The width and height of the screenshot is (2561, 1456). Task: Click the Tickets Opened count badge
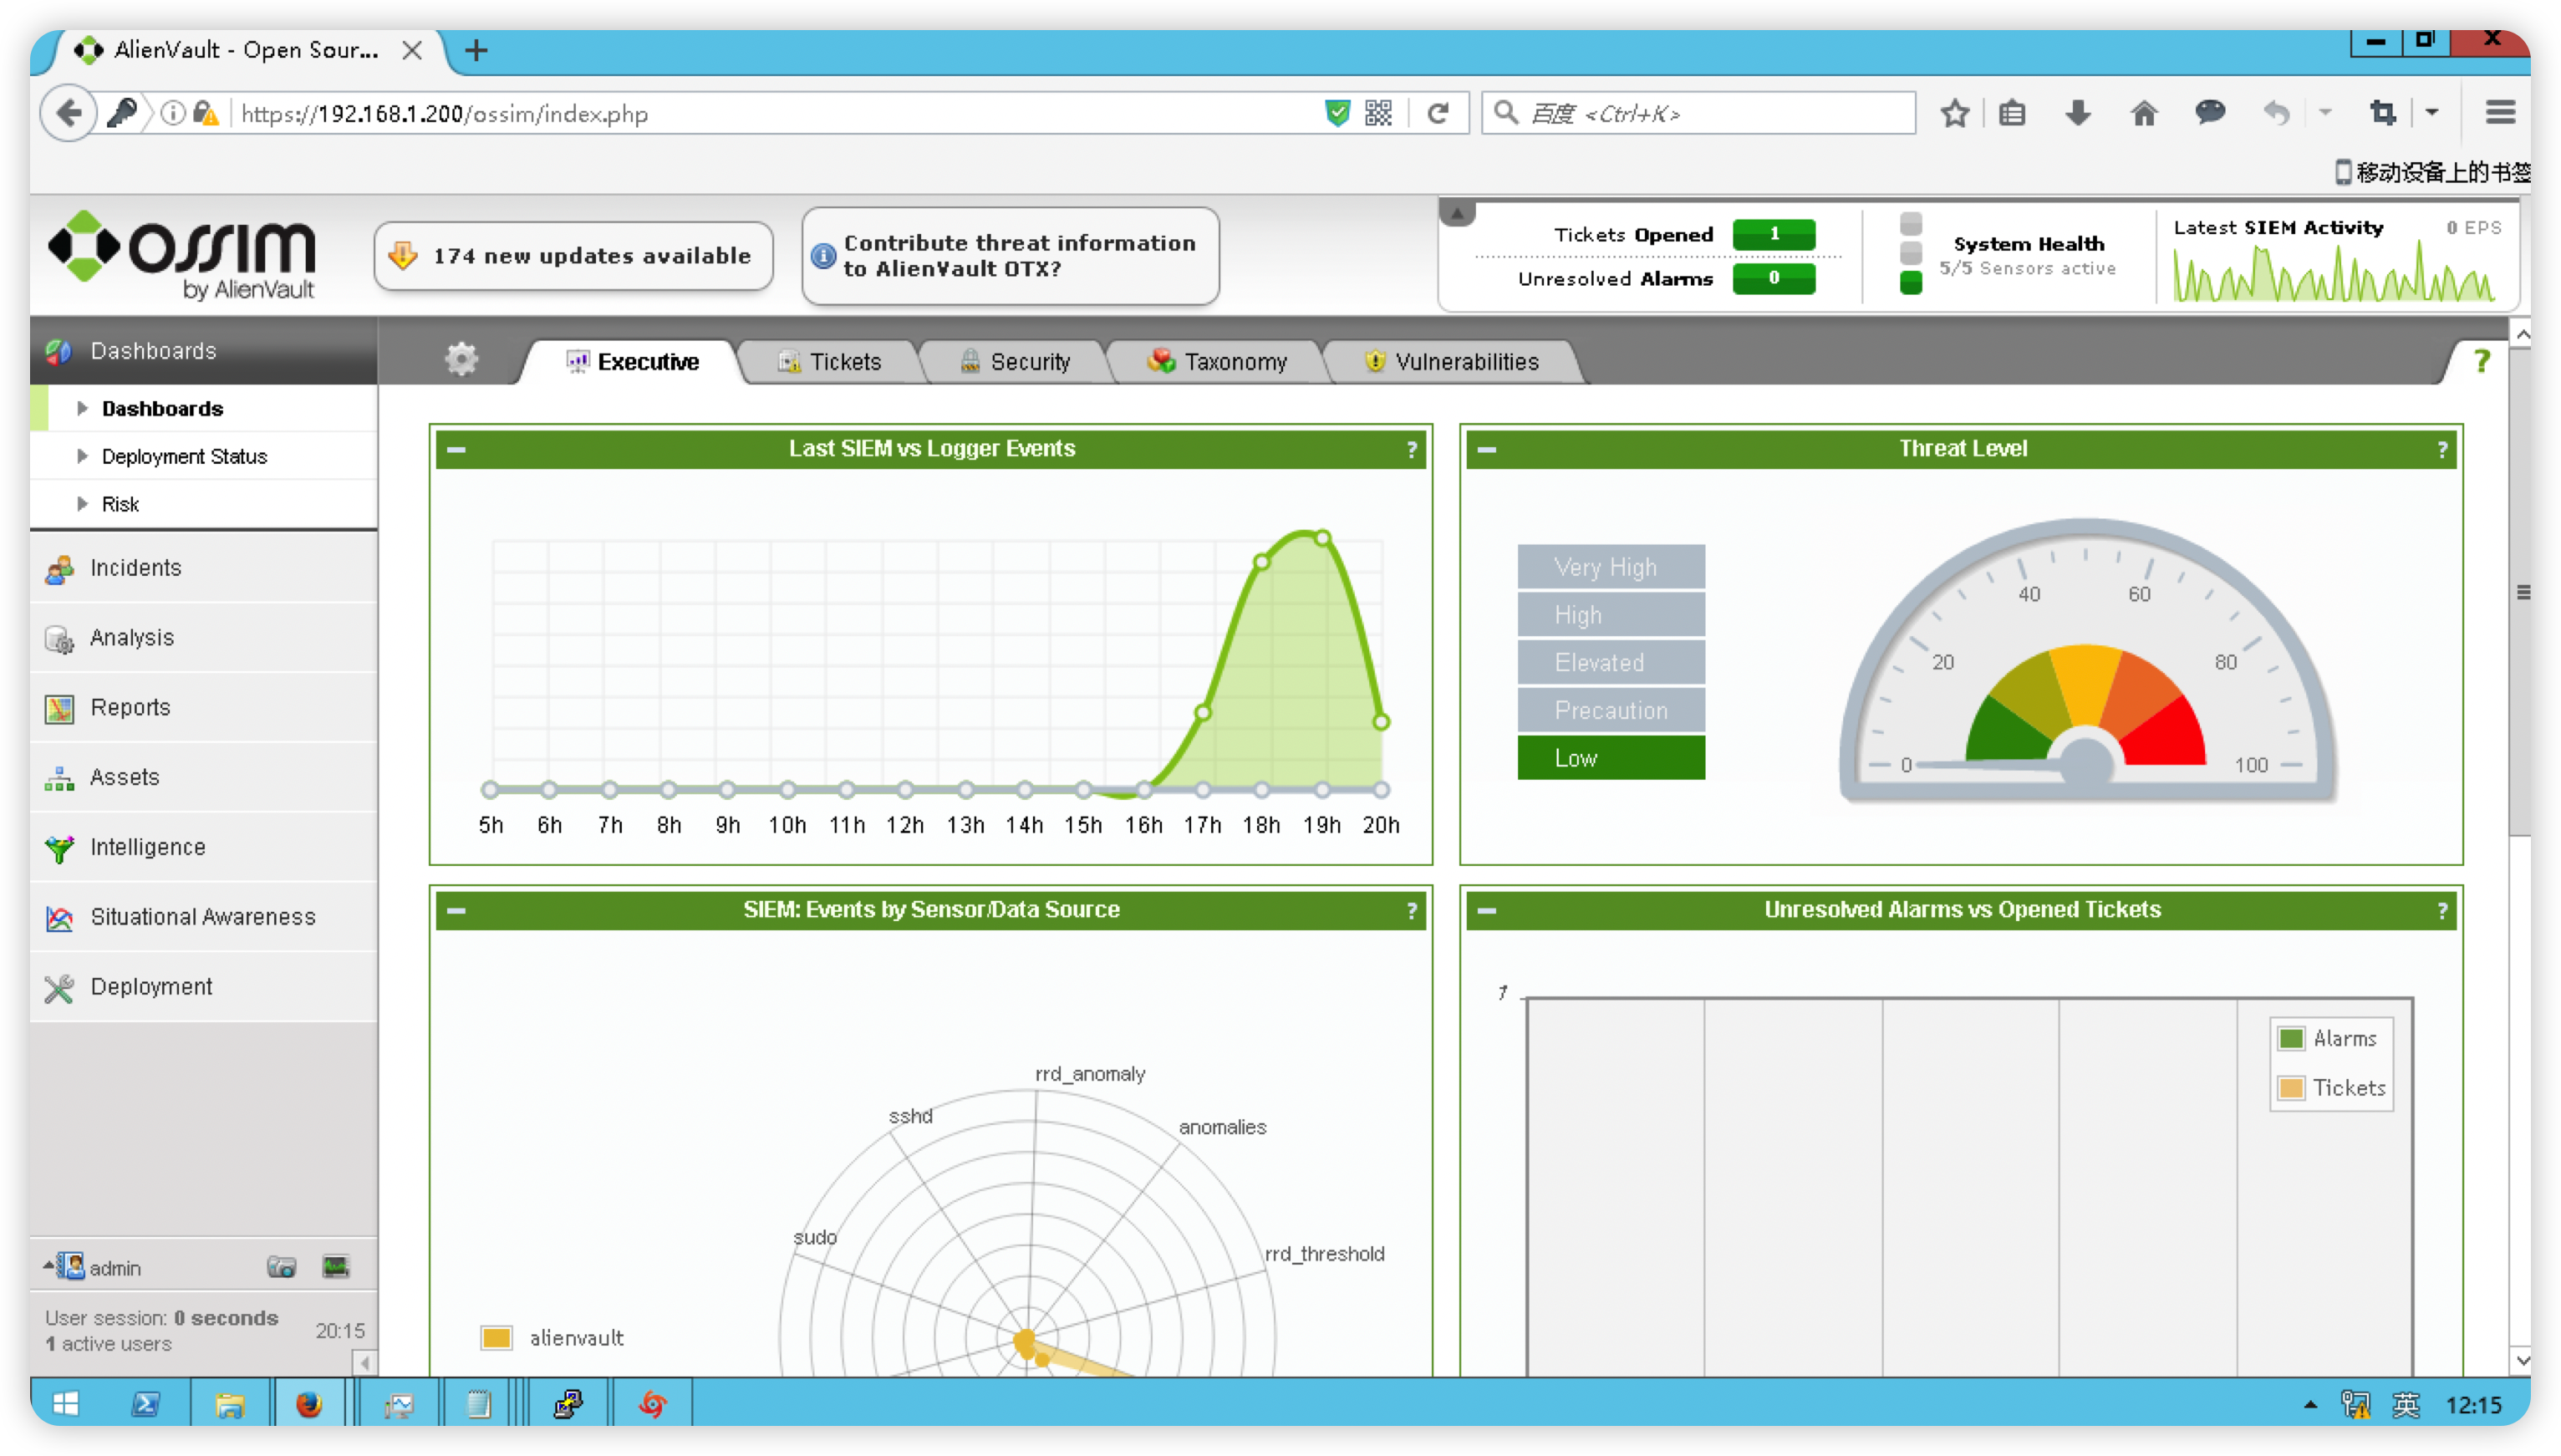click(x=1773, y=234)
